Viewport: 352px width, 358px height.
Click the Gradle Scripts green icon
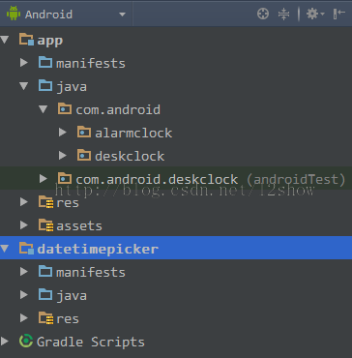click(26, 341)
